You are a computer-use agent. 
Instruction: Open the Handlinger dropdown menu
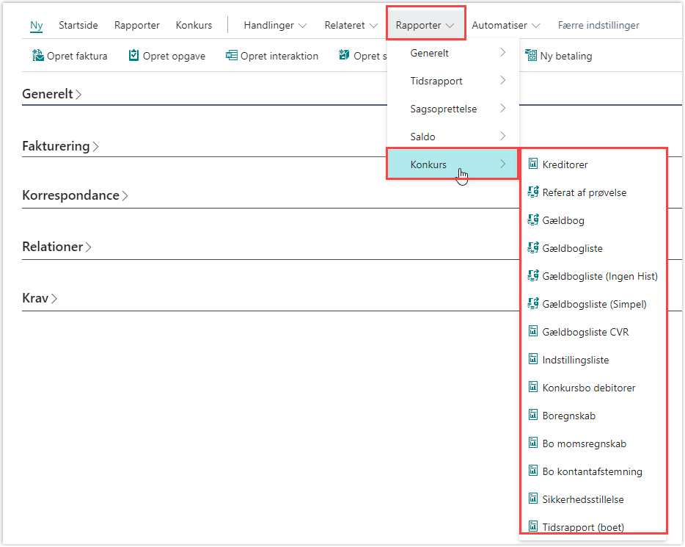[x=275, y=25]
